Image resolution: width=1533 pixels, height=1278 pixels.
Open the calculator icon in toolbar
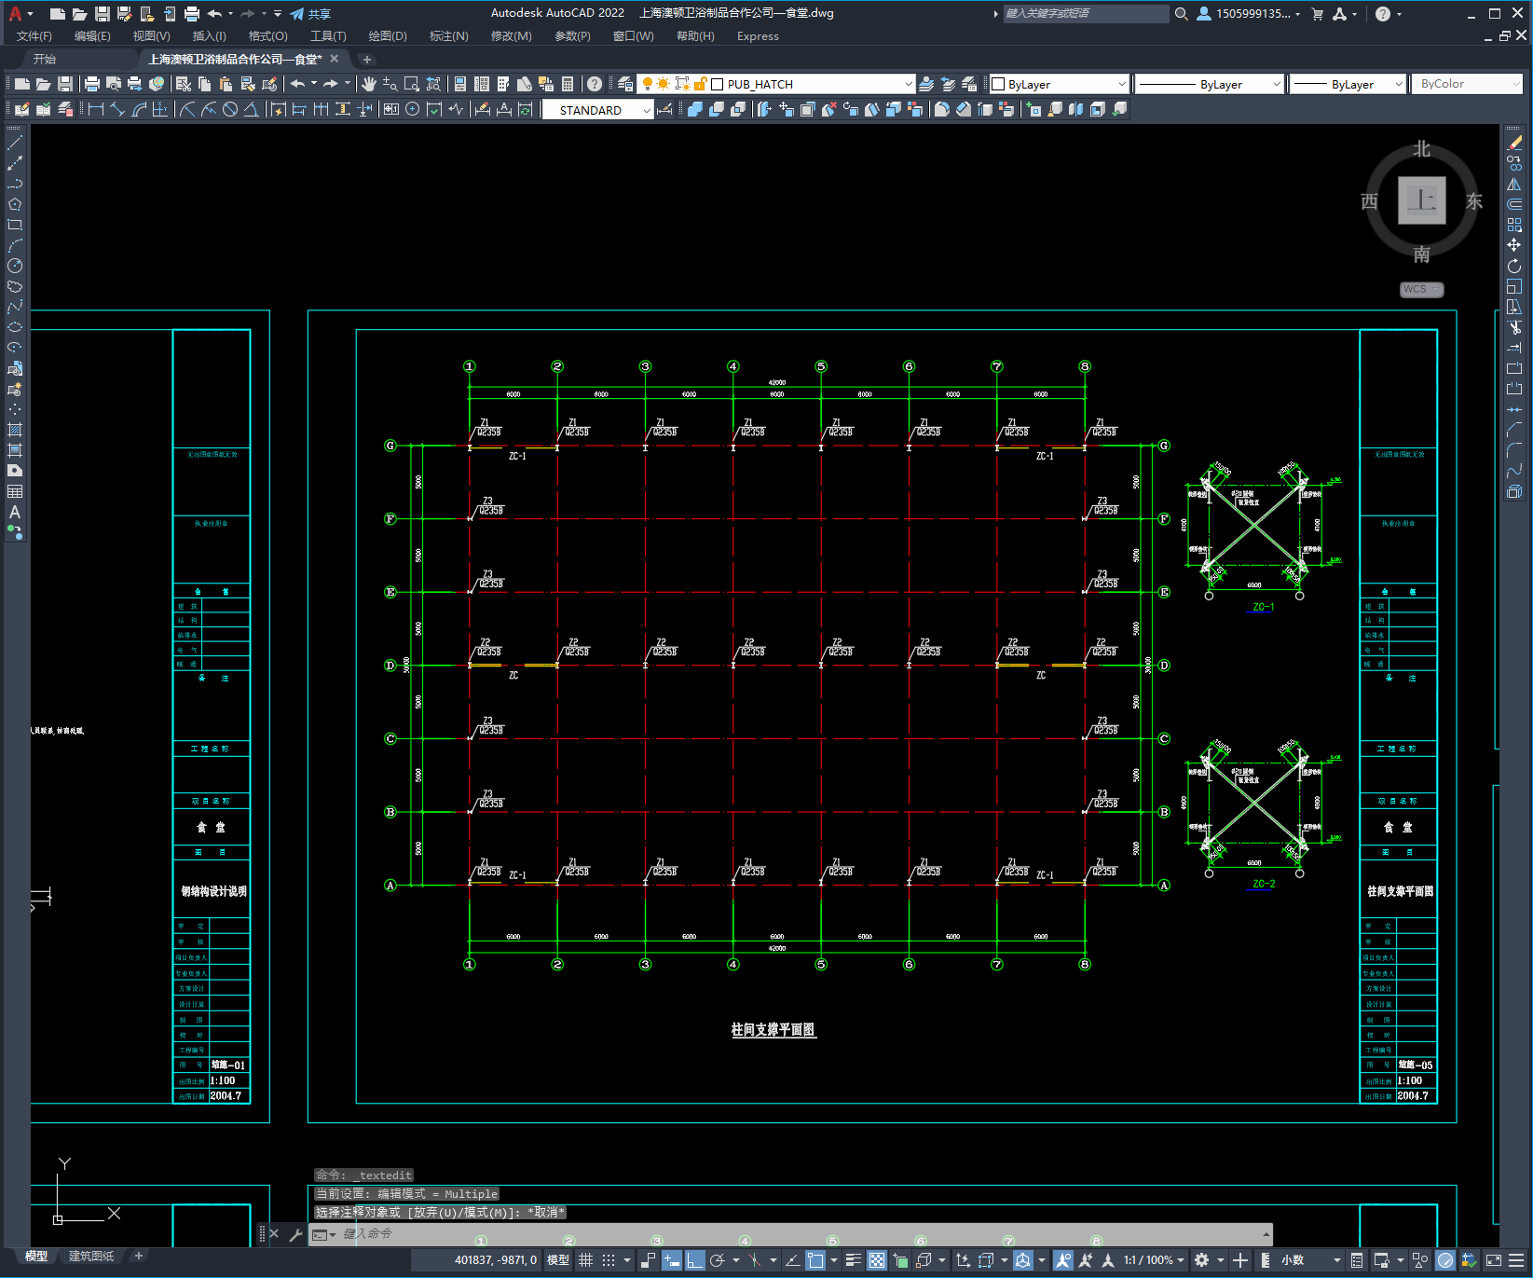tap(568, 84)
